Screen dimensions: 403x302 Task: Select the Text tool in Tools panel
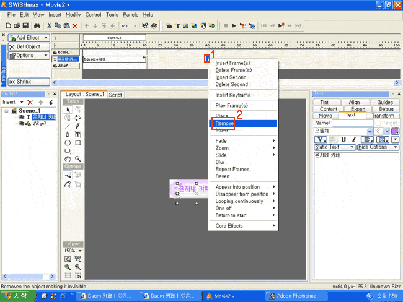[77, 134]
